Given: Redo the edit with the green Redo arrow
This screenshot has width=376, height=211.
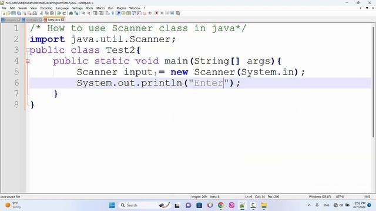Looking at the screenshot, I should [x=64, y=13].
